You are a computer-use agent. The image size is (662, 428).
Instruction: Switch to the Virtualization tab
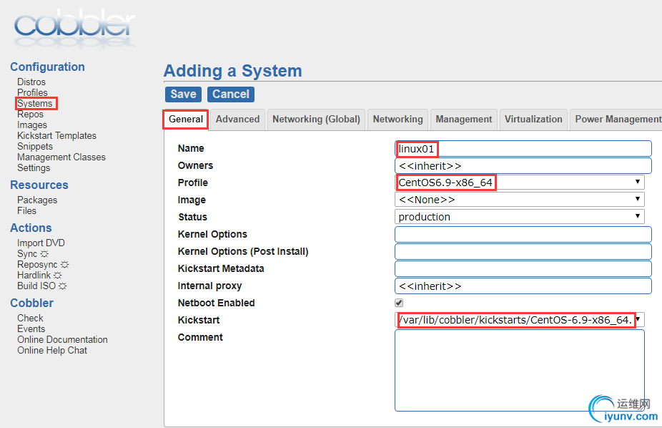tap(533, 120)
